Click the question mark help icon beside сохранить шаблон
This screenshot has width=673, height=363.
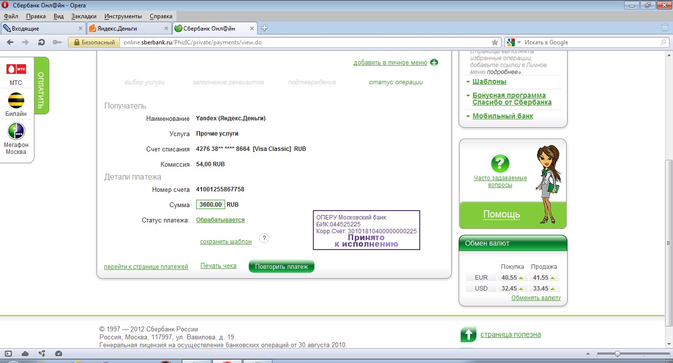[x=264, y=238]
